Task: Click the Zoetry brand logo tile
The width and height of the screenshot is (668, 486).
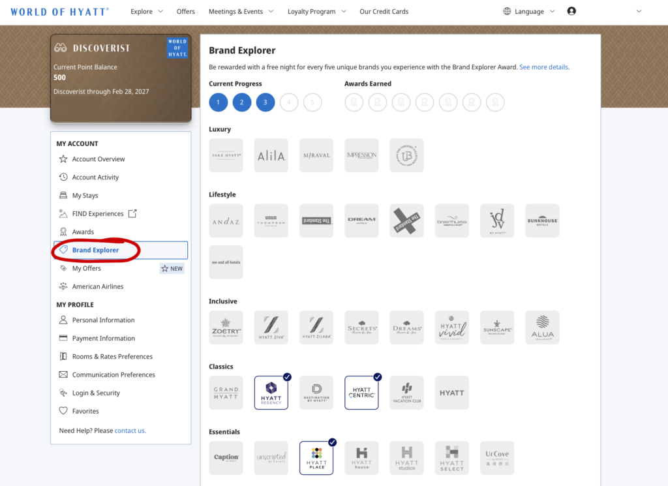Action: click(x=226, y=327)
